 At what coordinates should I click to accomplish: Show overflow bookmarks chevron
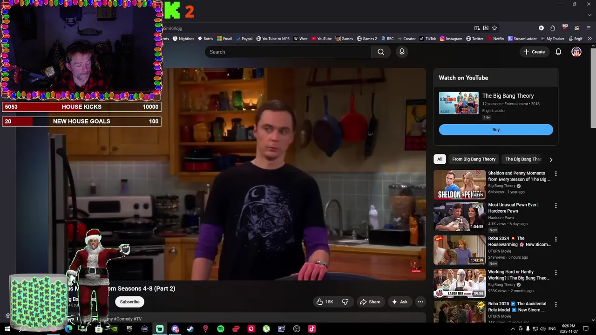coord(590,39)
